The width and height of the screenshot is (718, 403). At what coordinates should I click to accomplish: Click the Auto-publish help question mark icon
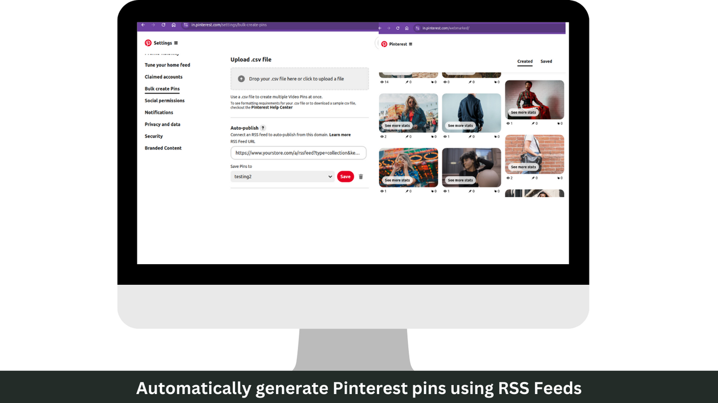[263, 128]
